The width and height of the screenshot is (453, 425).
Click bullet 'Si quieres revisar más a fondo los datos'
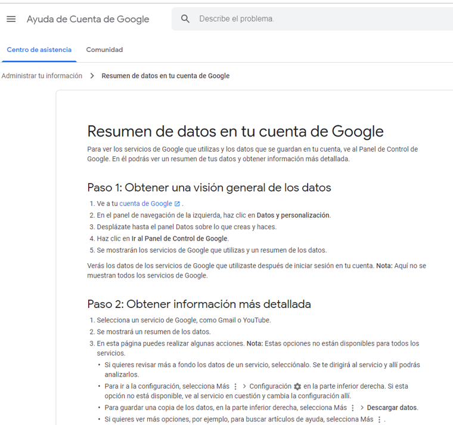[x=262, y=369]
